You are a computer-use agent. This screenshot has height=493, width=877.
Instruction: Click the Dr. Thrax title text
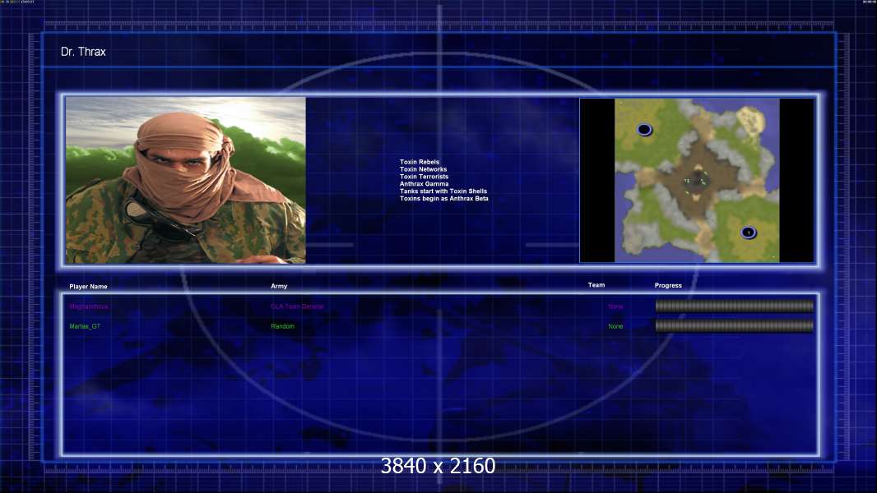(83, 52)
